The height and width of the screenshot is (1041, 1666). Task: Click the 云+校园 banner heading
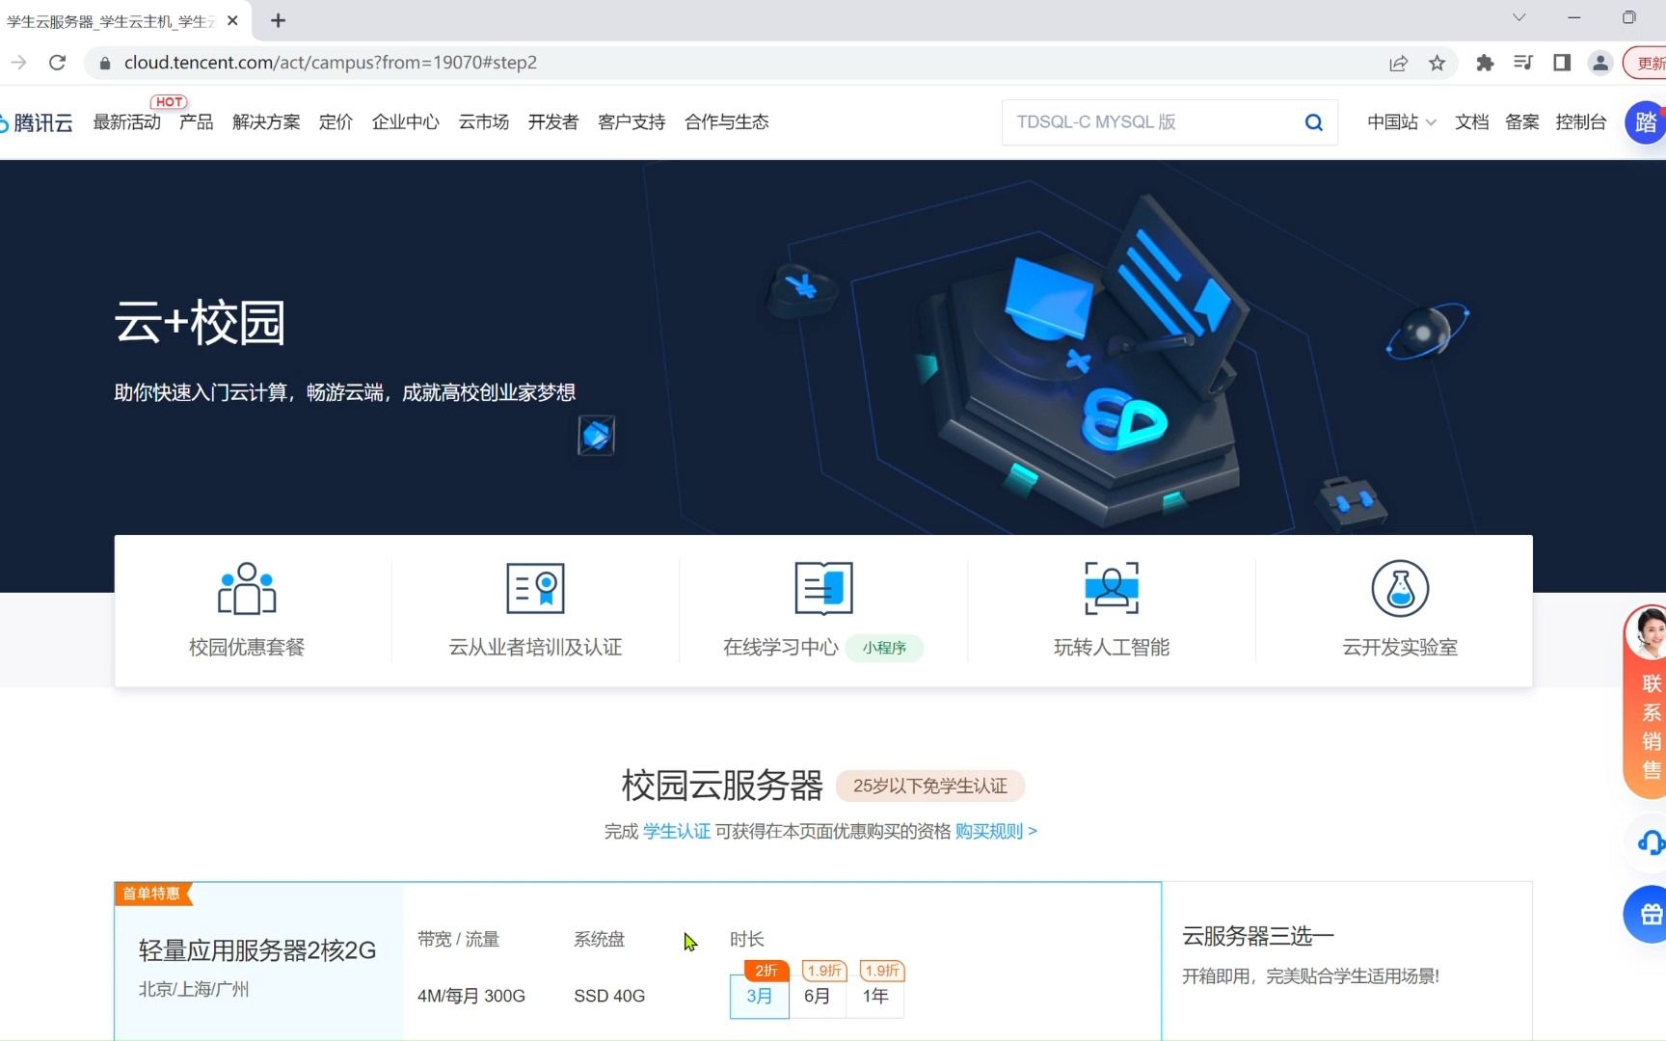tap(200, 322)
